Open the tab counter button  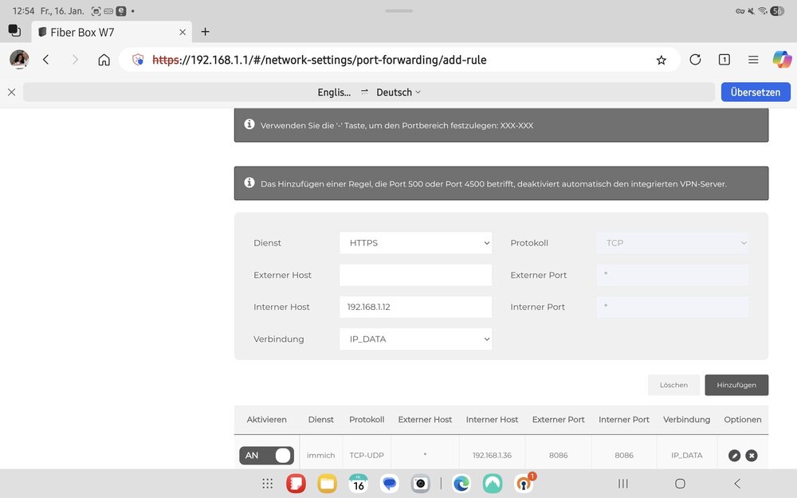pos(724,60)
